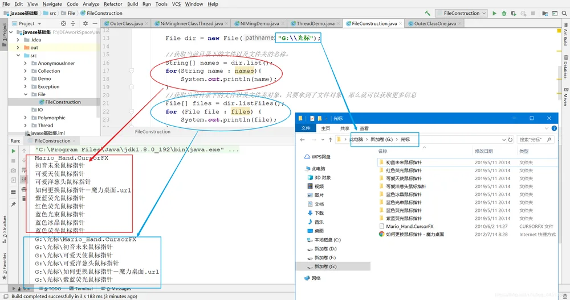Click the Explorer up-one-level arrow
The height and width of the screenshot is (300, 570).
click(x=330, y=140)
